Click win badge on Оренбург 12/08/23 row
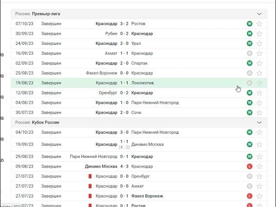The height and width of the screenshot is (207, 276). point(250,93)
